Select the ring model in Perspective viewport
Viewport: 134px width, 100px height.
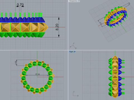[x=116, y=17]
